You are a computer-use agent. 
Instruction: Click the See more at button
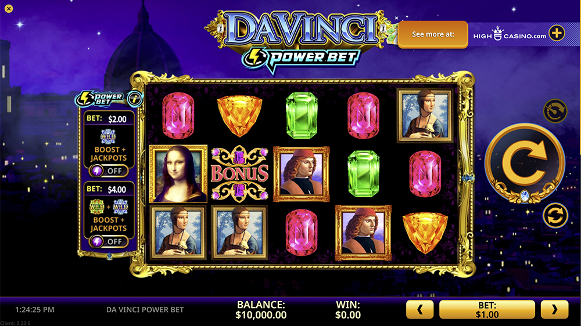pos(433,34)
